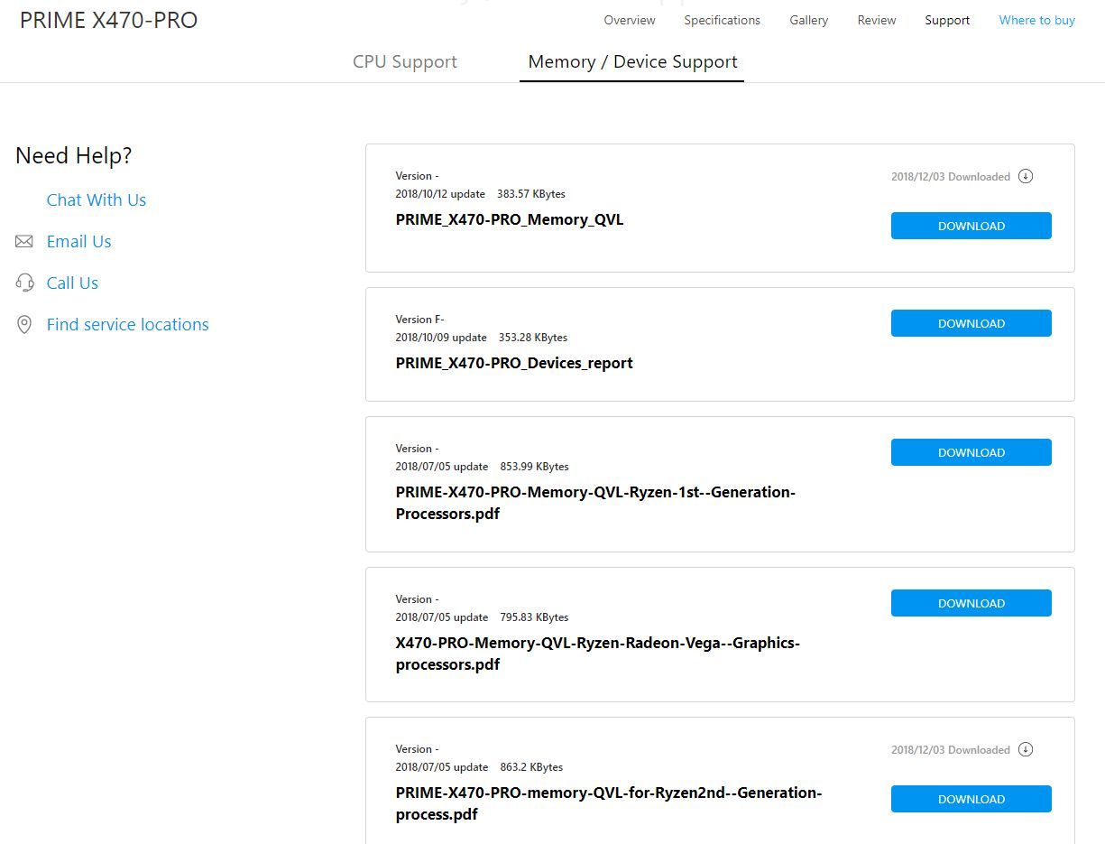Open the Specifications page
1105x844 pixels.
(722, 20)
